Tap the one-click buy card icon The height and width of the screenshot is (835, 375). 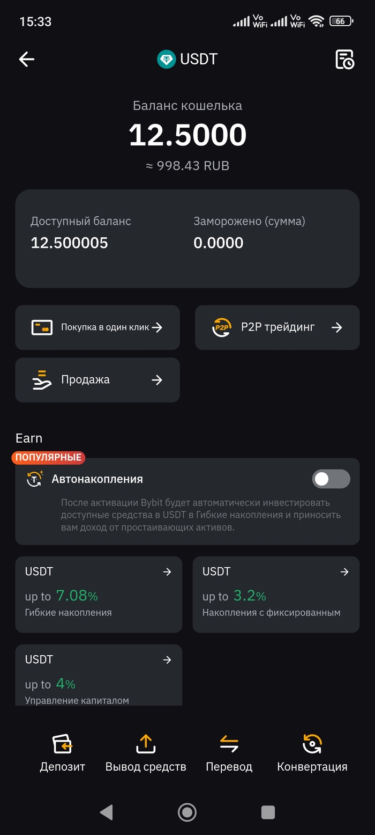pyautogui.click(x=42, y=327)
